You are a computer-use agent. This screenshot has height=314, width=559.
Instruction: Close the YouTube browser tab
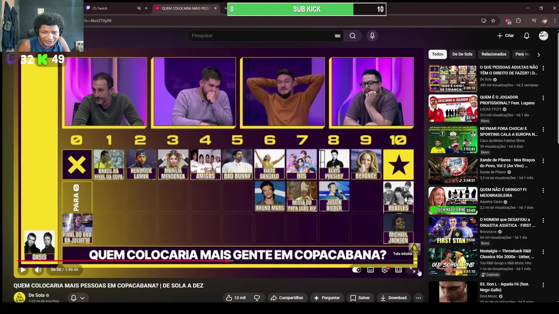pos(215,8)
